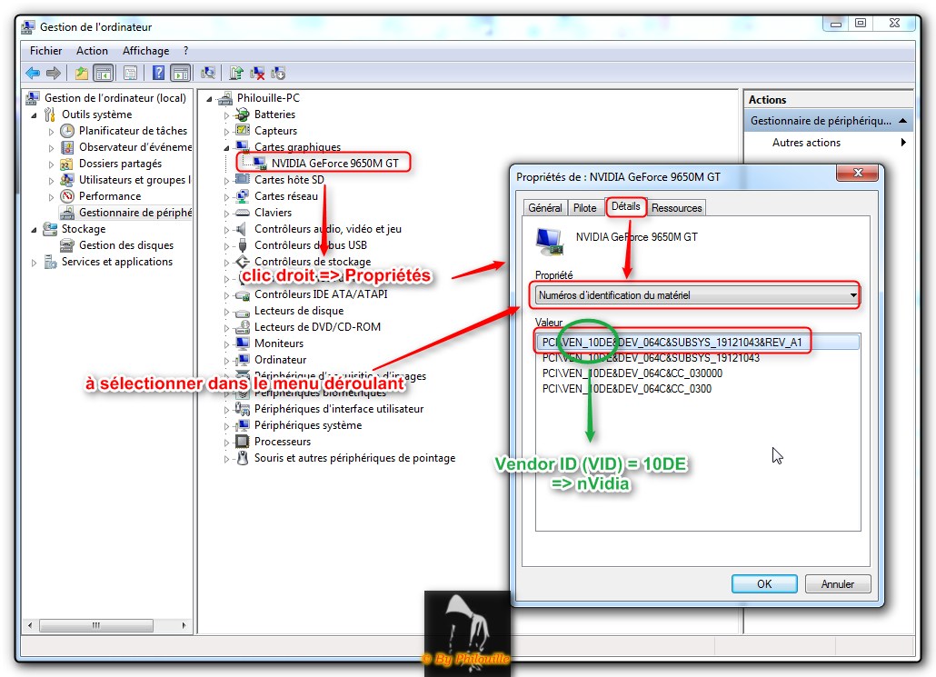
Task: Click the Souris mouse icon
Action: click(x=242, y=458)
